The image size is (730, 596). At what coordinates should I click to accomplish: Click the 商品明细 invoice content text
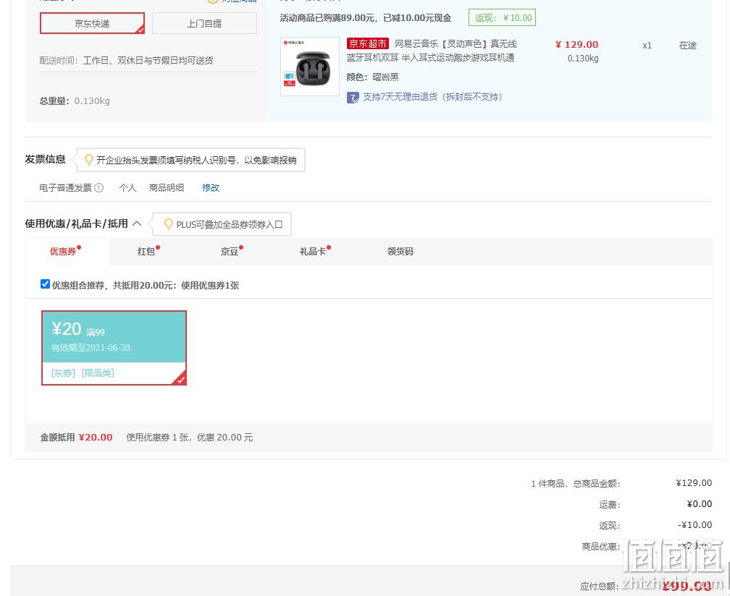point(167,188)
